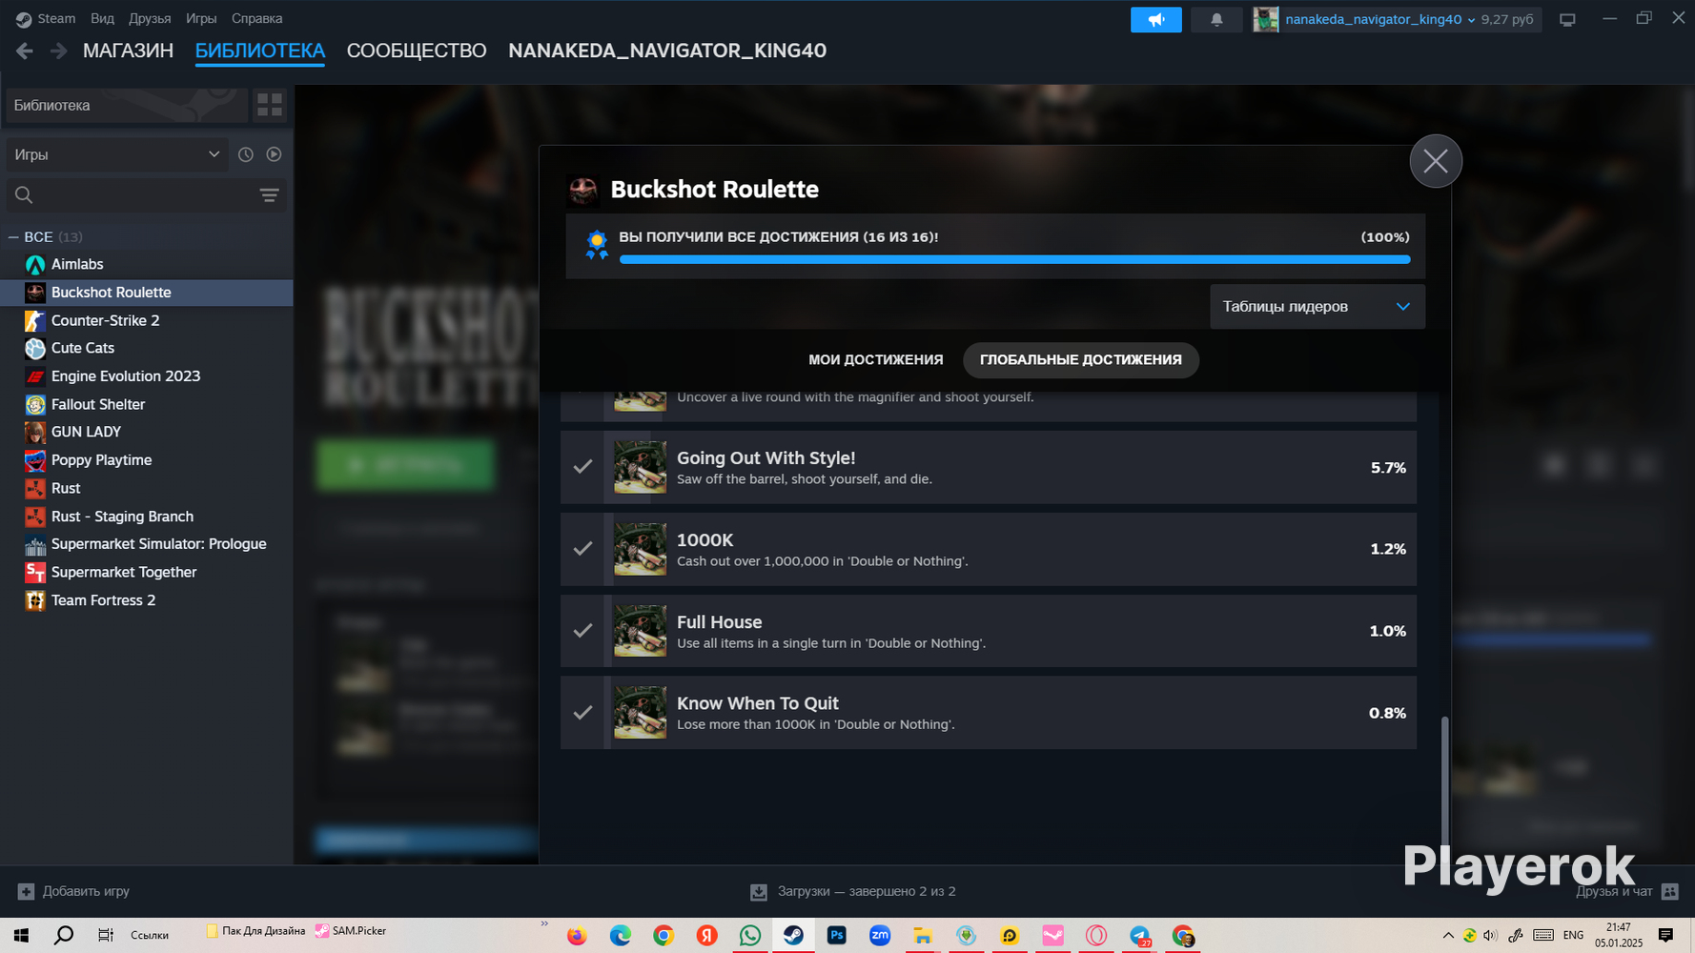
Task: Open Windows Task View
Action: [x=106, y=935]
